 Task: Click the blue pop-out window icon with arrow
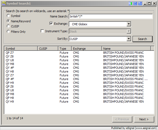click(140, 3)
